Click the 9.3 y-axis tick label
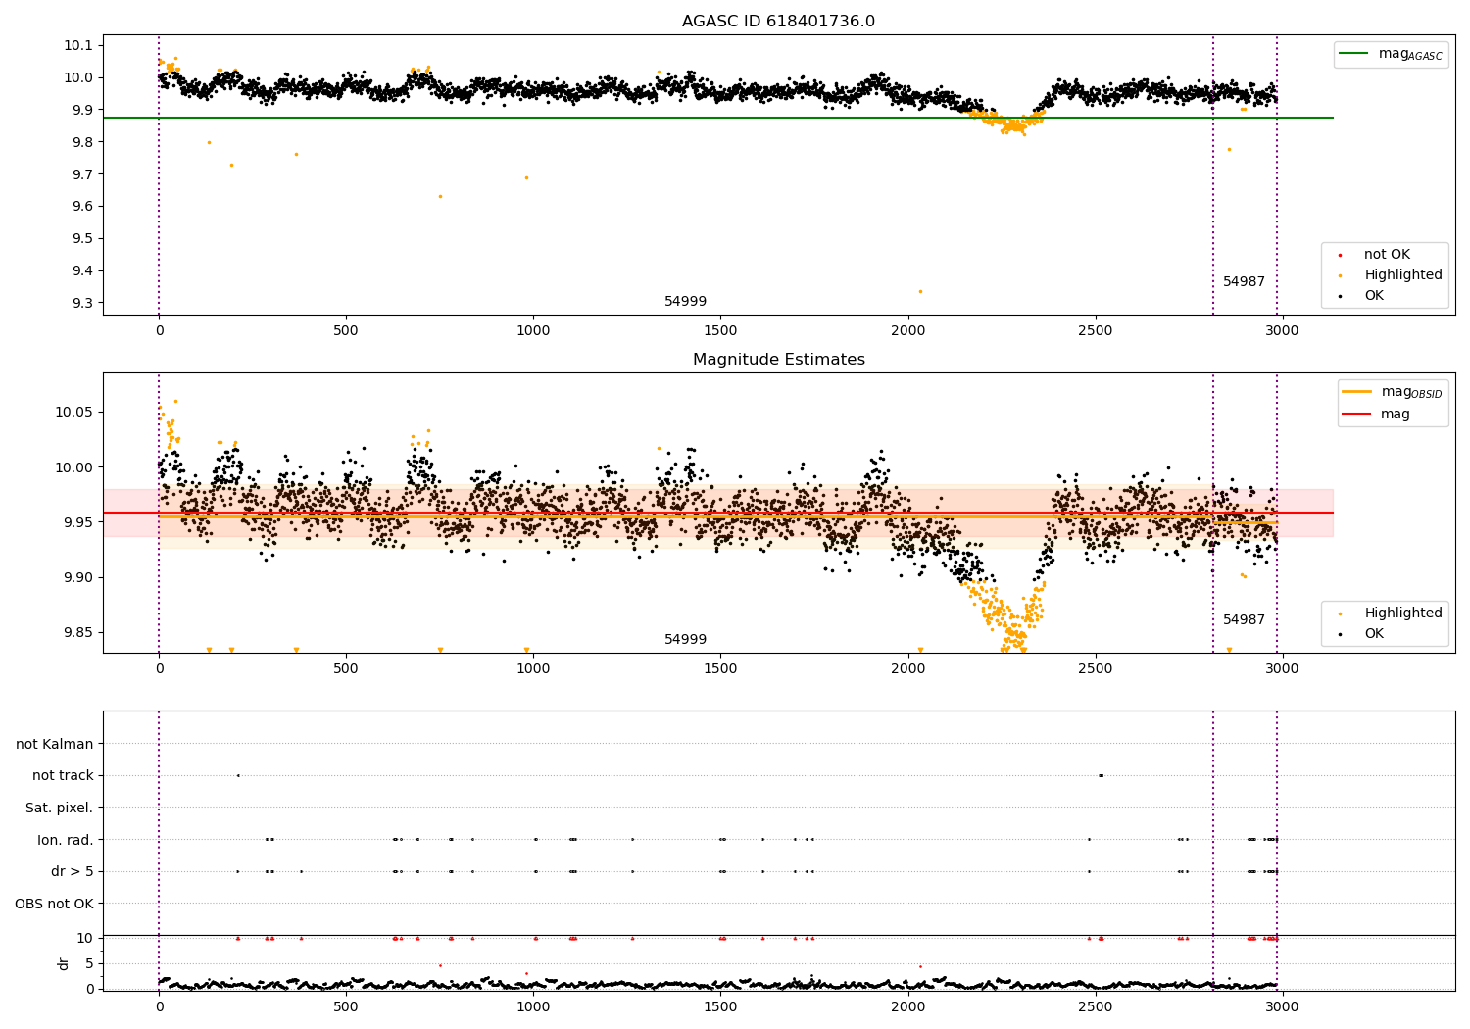Image resolution: width=1470 pixels, height=1029 pixels. 81,304
